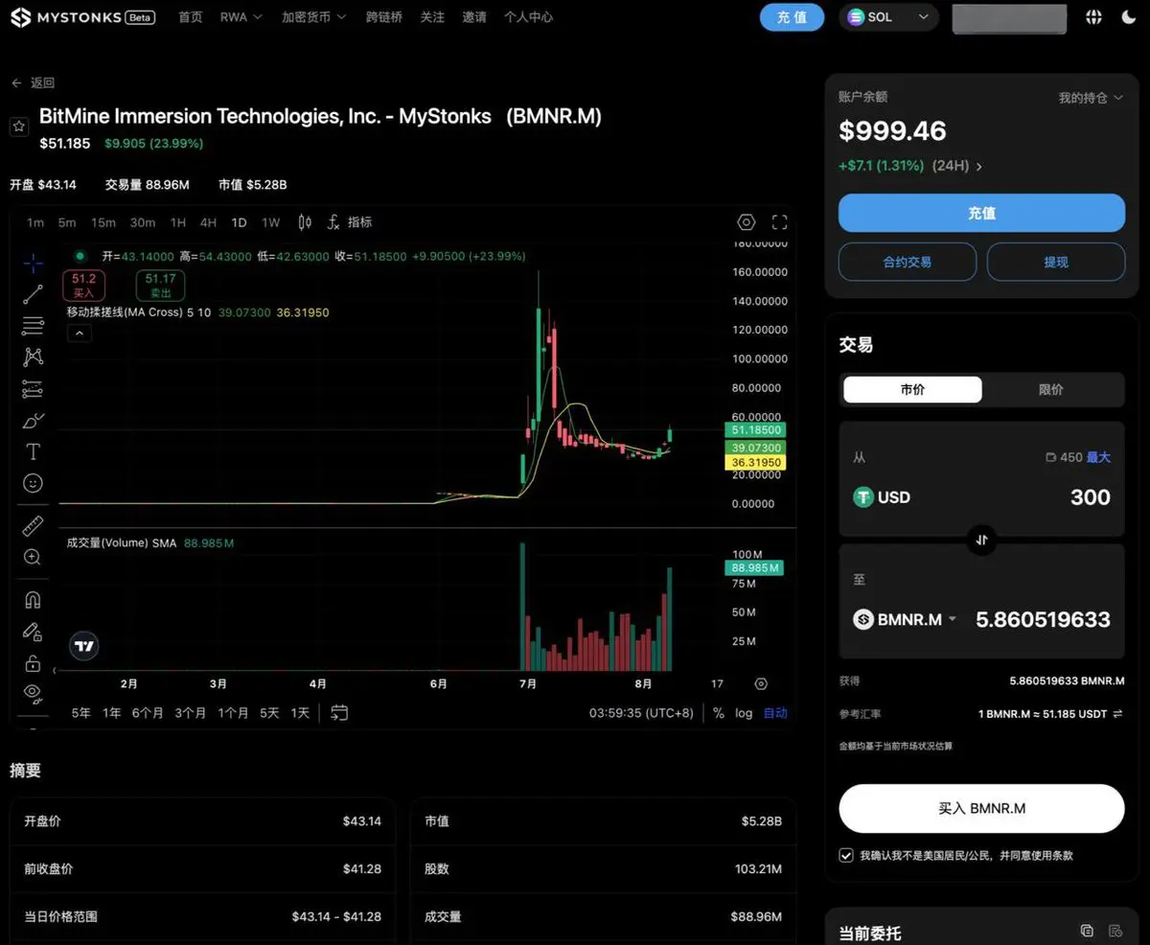The width and height of the screenshot is (1150, 945).
Task: Open the timezone selector UTC+8
Action: coord(641,713)
